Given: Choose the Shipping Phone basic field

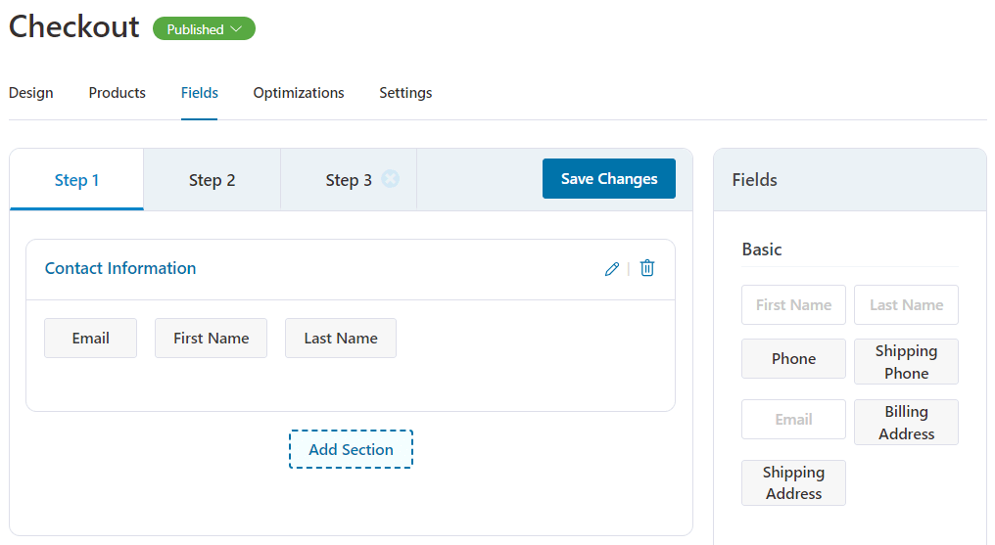Looking at the screenshot, I should (906, 362).
